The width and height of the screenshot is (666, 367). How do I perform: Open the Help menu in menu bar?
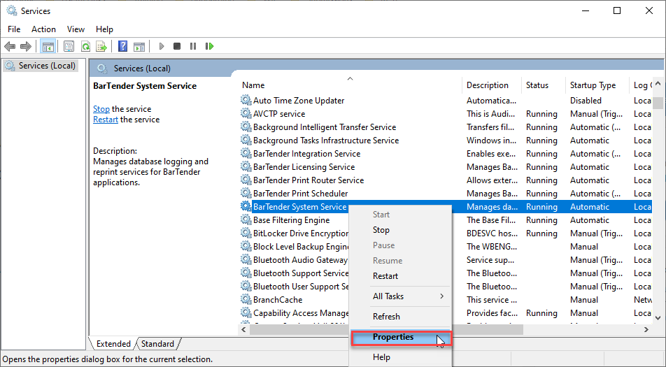(x=104, y=29)
